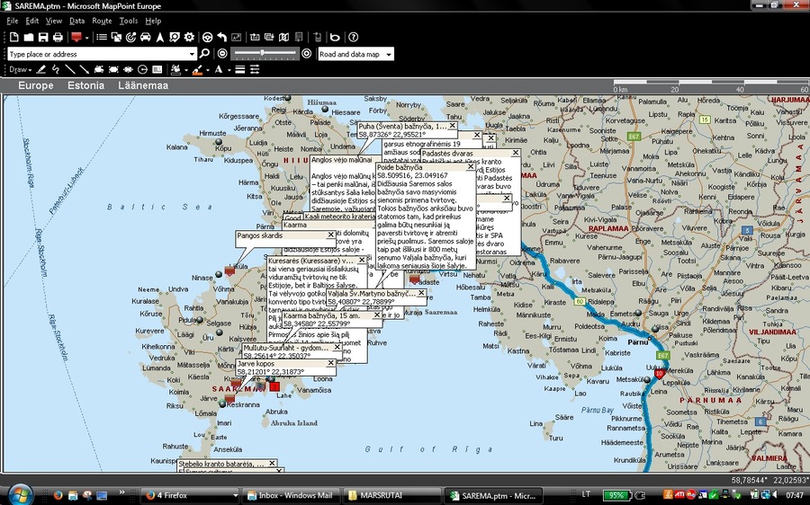This screenshot has height=505, width=810.
Task: Click the map zoom slider handle
Action: point(263,53)
